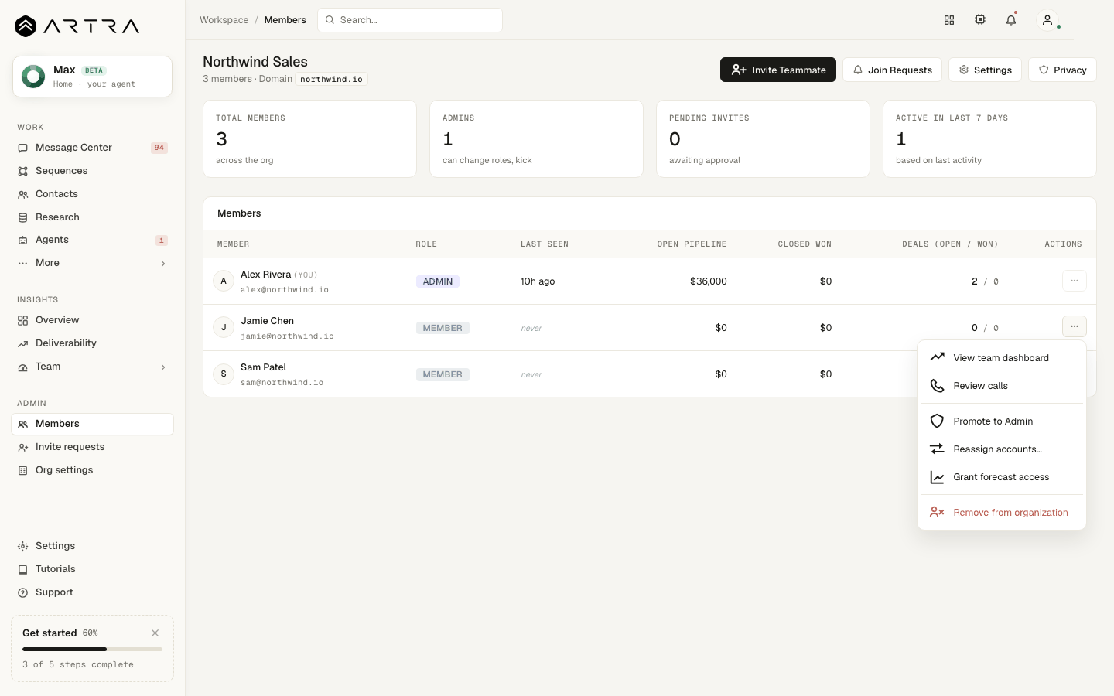
Task: Select Grant forecast access
Action: tap(1002, 477)
